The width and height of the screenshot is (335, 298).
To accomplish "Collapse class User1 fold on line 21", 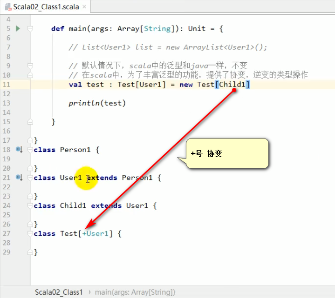I will click(30, 177).
